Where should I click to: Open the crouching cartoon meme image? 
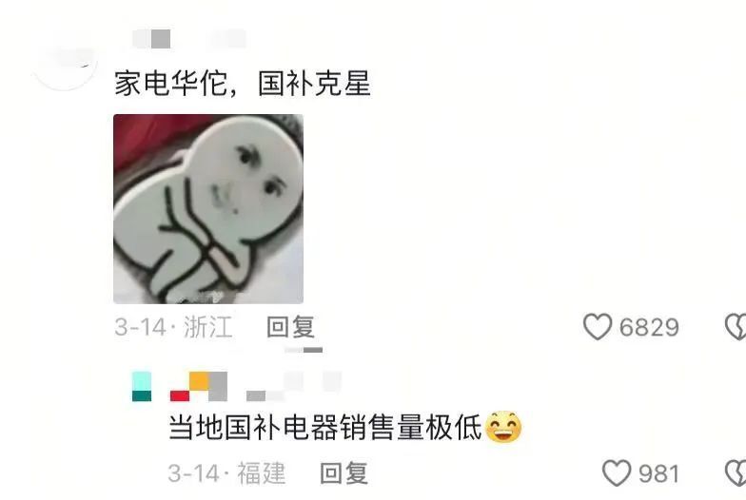[208, 209]
